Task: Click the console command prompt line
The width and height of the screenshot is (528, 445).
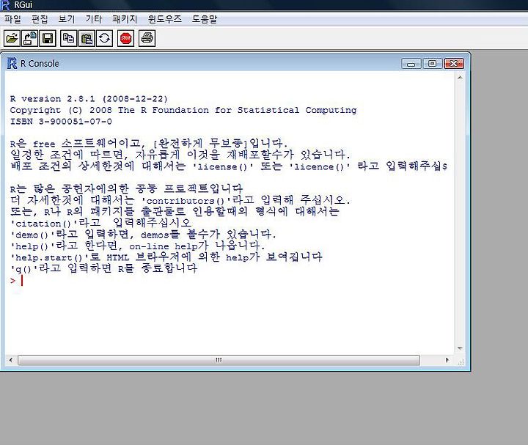Action: point(17,280)
